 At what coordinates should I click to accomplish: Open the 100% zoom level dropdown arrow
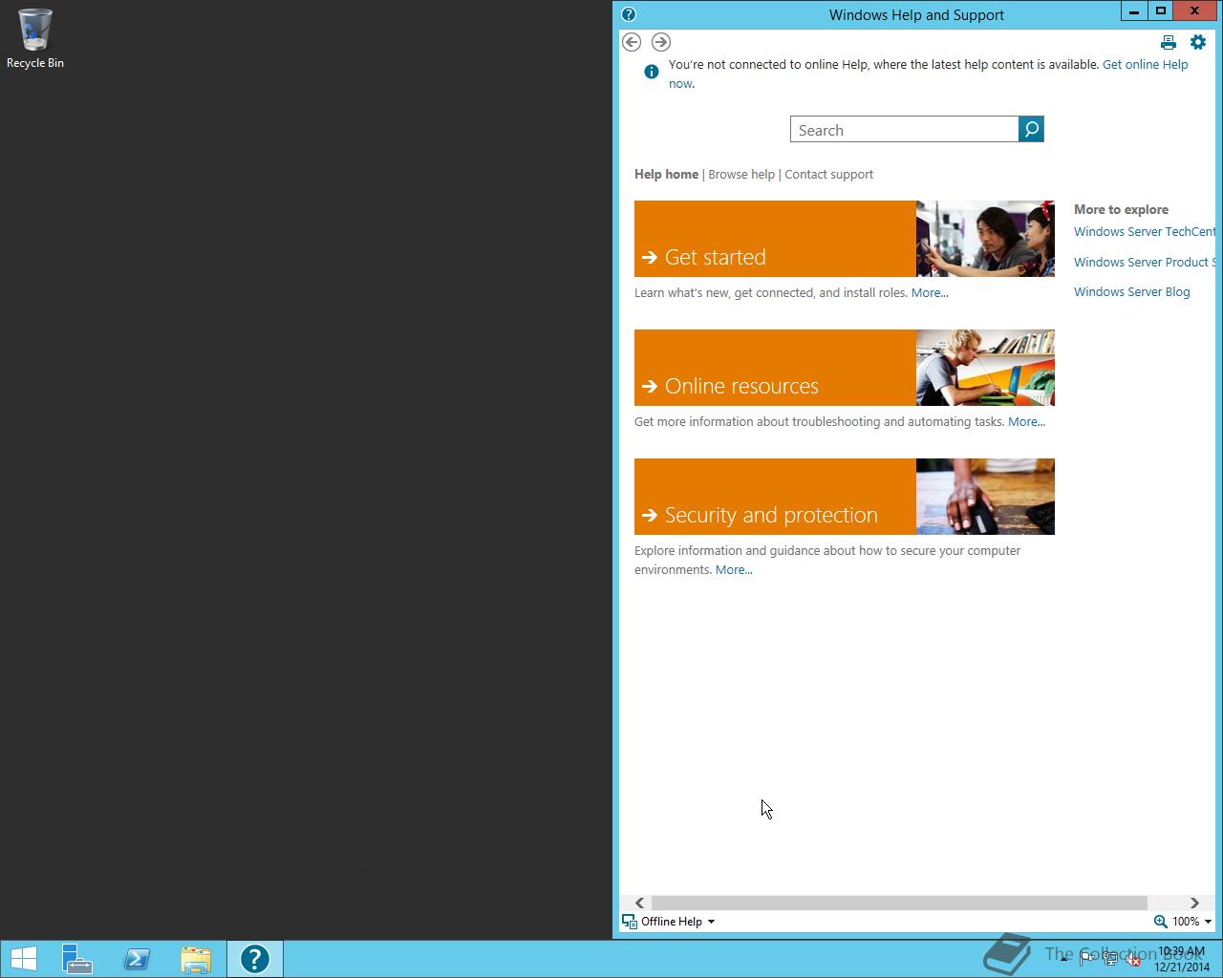pos(1208,922)
